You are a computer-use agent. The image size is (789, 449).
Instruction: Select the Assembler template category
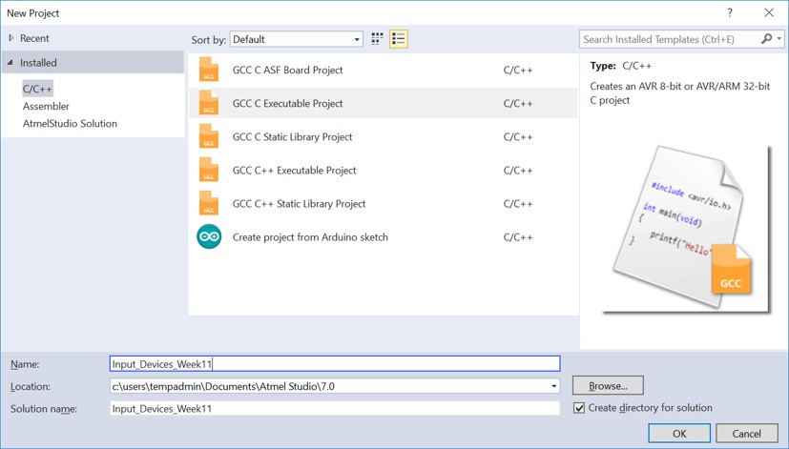[x=46, y=106]
